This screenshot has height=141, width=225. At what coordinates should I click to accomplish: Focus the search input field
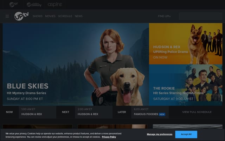pos(200,16)
